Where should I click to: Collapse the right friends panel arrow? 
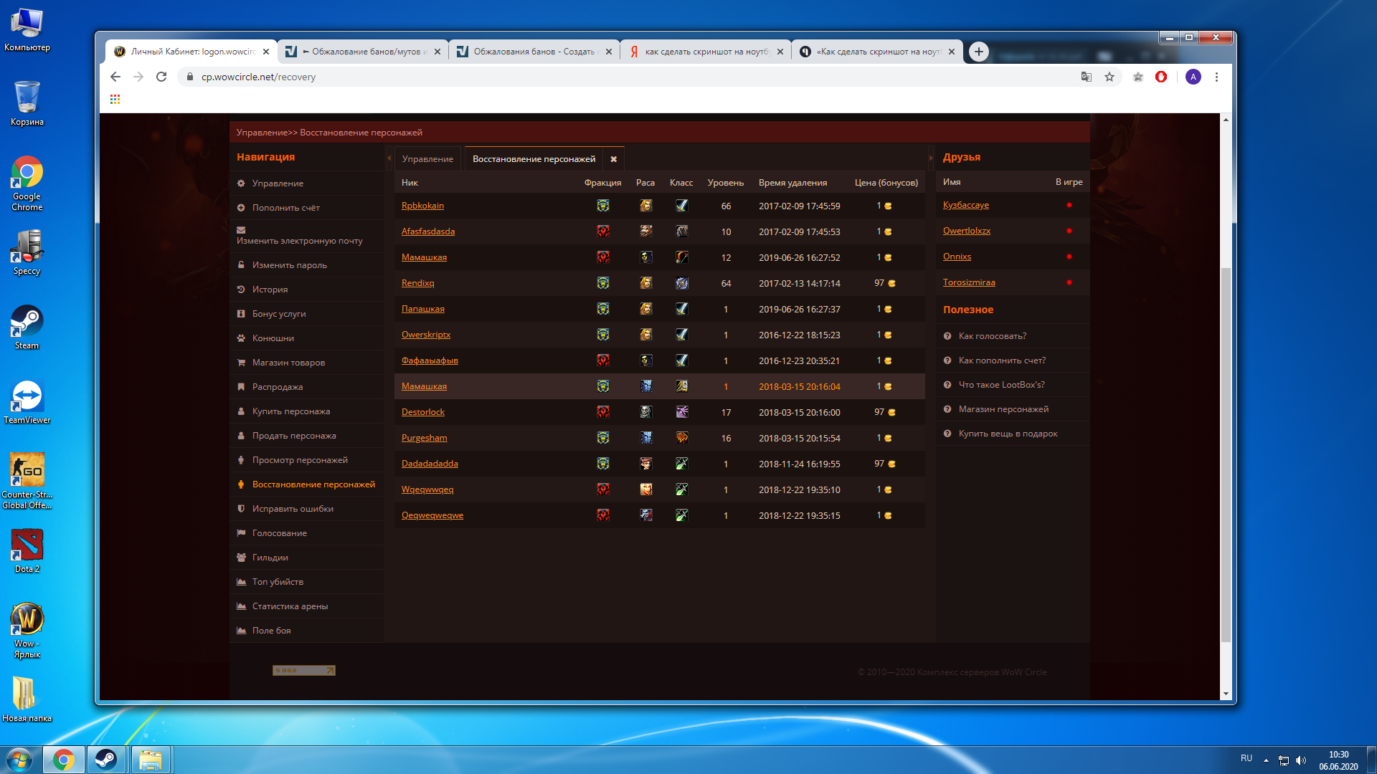(931, 158)
